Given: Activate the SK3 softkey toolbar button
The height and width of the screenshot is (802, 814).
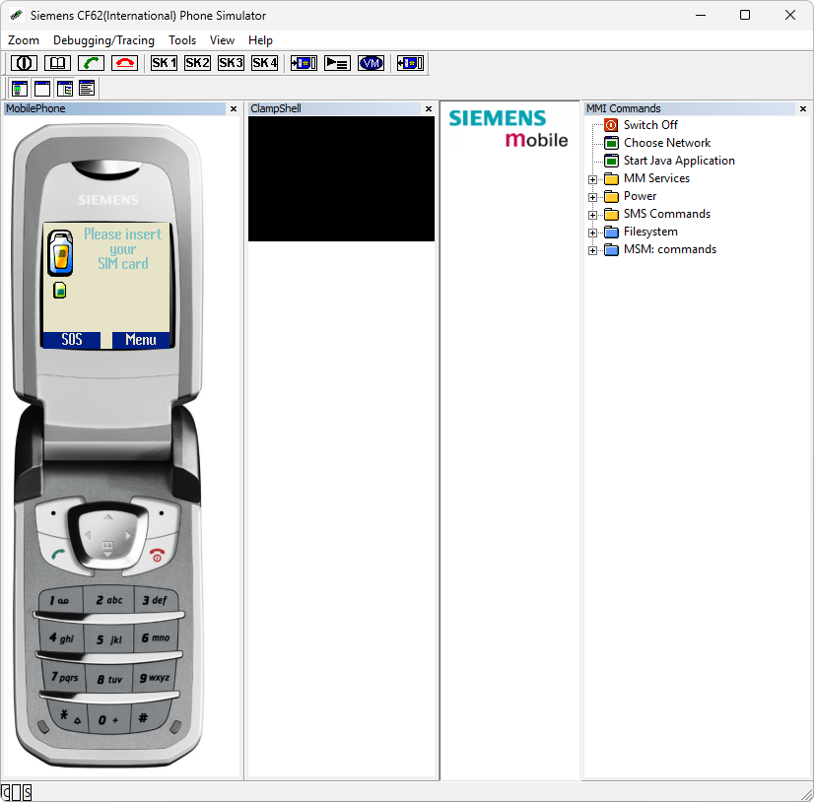Looking at the screenshot, I should tap(231, 63).
